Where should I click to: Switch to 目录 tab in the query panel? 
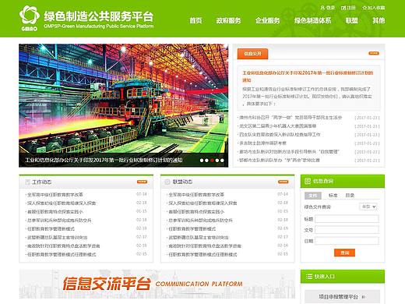tap(350, 196)
